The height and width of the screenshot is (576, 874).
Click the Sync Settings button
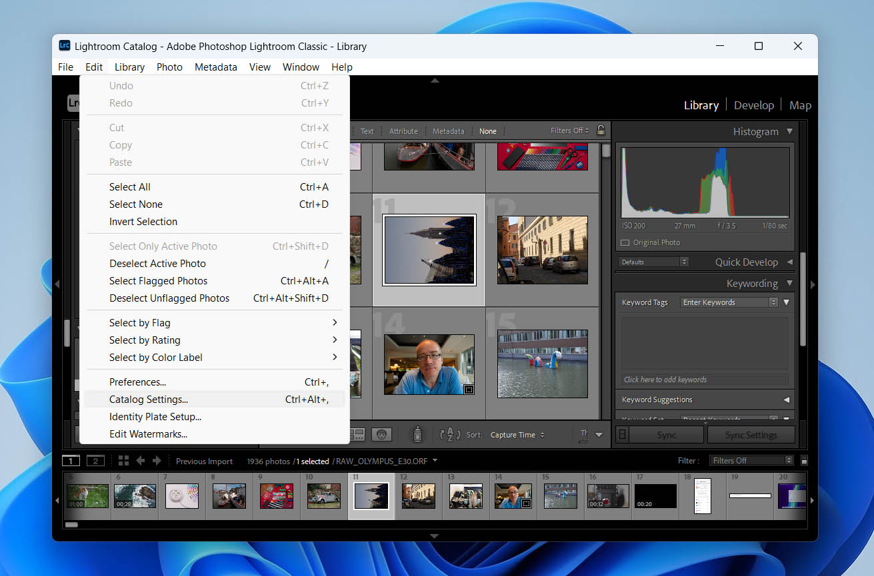pos(751,435)
